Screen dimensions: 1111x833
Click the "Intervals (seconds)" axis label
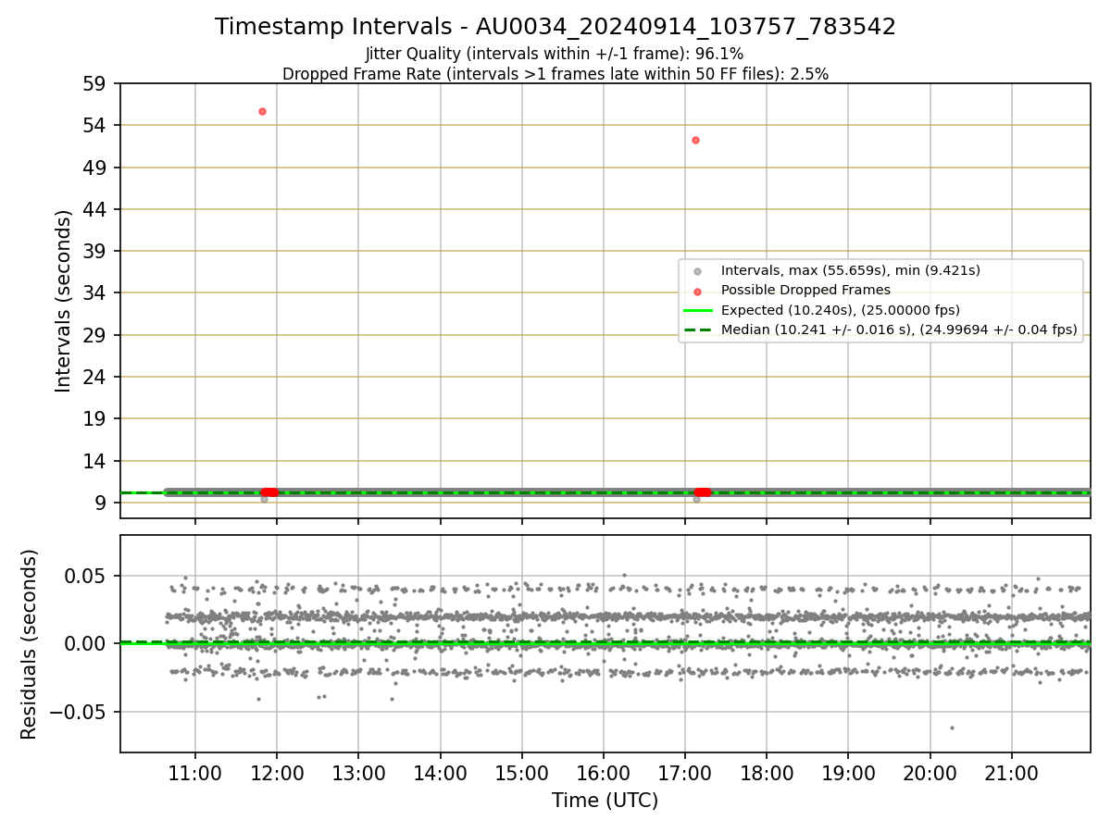64,301
